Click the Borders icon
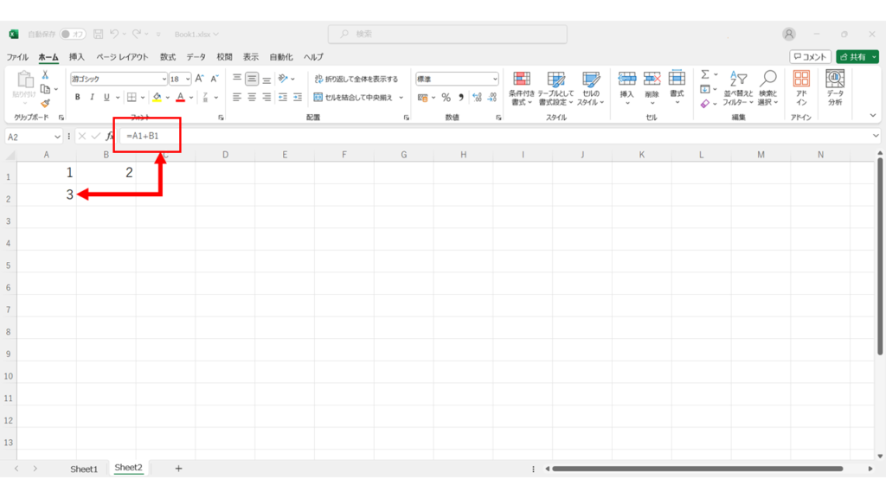The height and width of the screenshot is (498, 886). [x=132, y=97]
